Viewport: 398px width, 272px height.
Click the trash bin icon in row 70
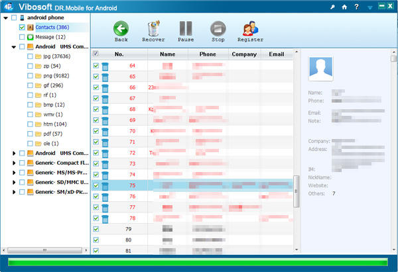coord(105,132)
